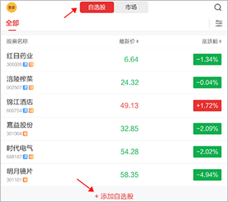Image resolution: width=228 pixels, height=202 pixels.
Task: Select the 全部 group tab
Action: (x=12, y=23)
